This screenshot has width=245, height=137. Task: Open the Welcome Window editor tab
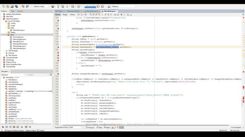(73, 11)
